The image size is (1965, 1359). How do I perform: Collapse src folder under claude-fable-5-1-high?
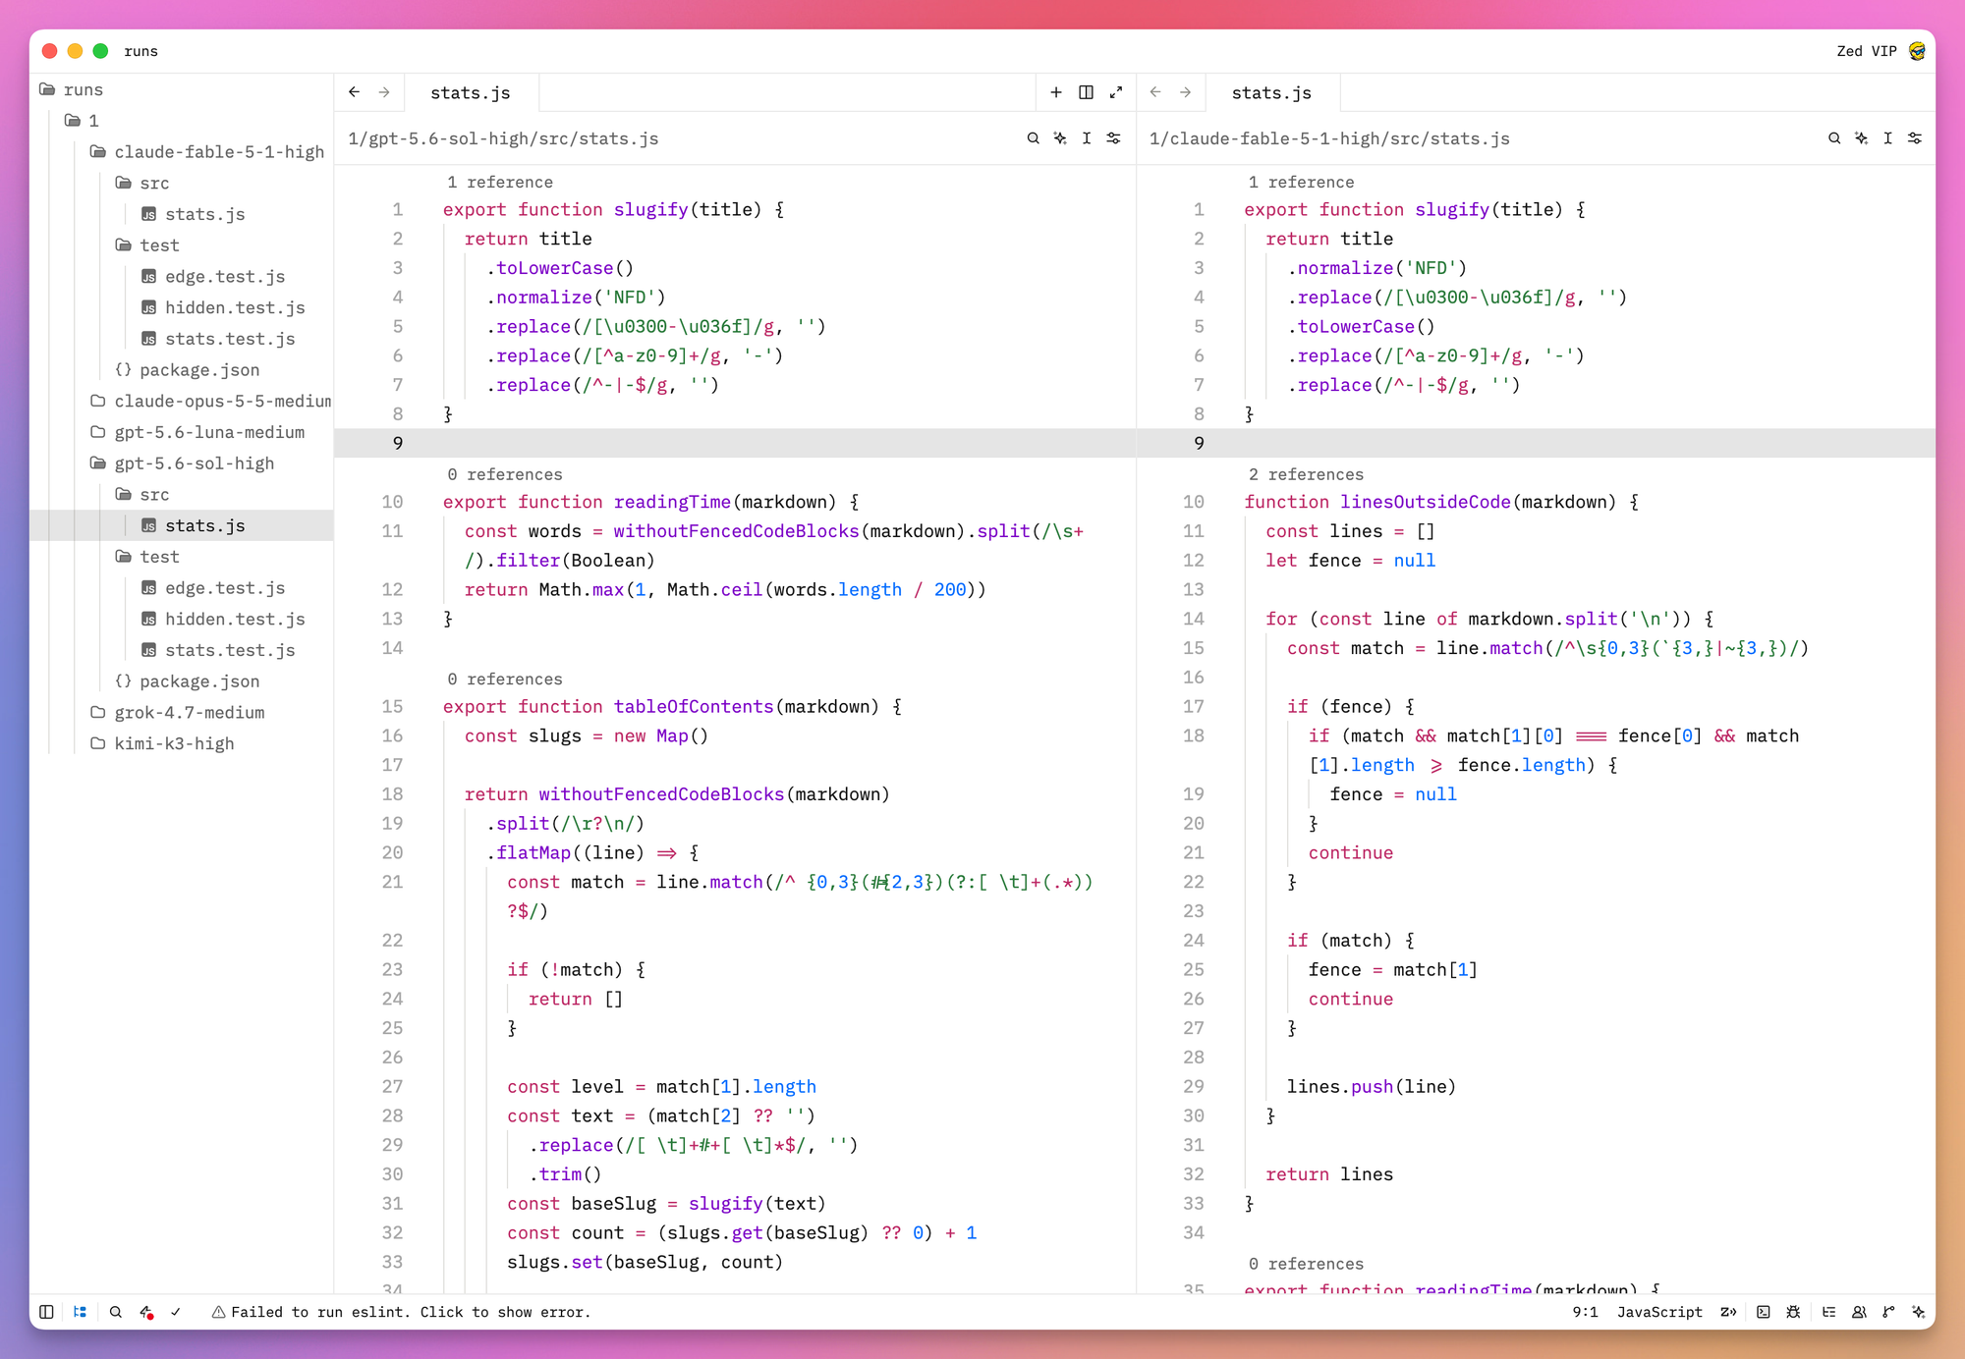142,183
